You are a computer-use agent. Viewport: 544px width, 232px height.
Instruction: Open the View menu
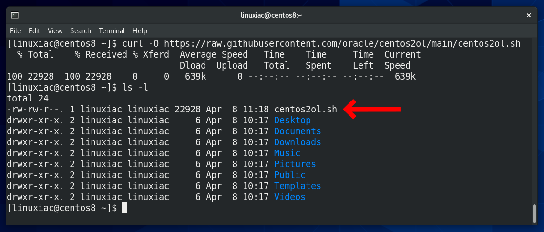tap(55, 31)
